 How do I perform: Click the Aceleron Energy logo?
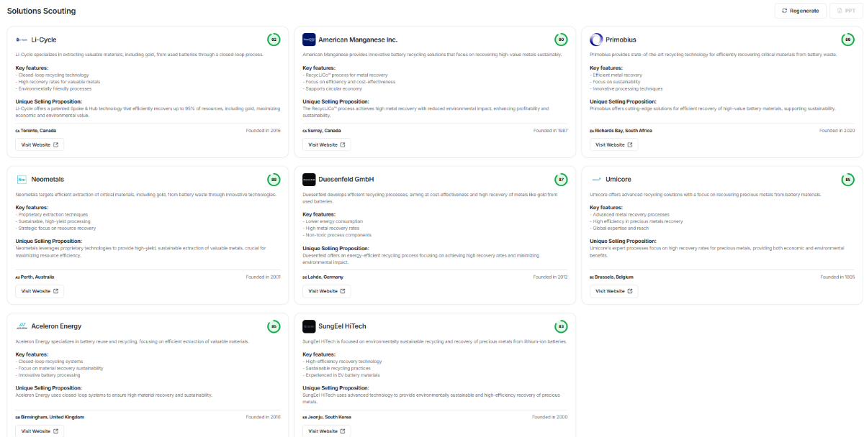click(x=22, y=326)
